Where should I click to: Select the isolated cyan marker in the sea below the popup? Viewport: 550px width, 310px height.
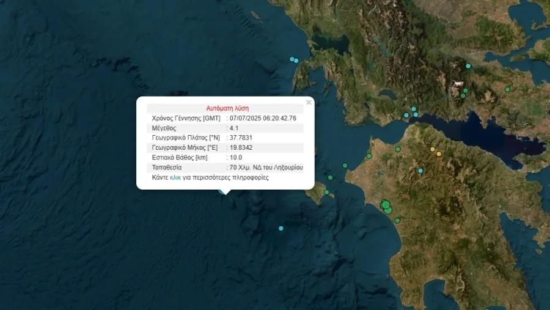click(281, 229)
